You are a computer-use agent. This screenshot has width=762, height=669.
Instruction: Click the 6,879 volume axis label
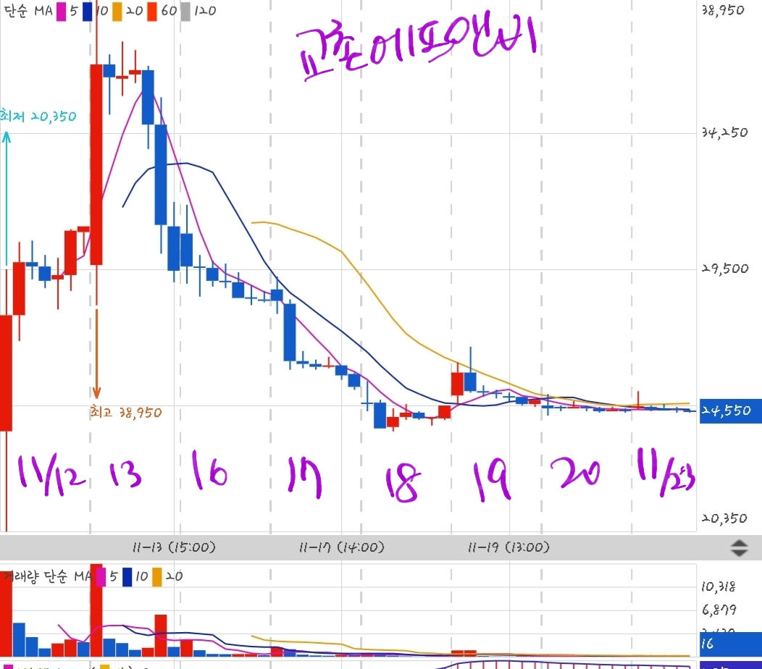(x=719, y=610)
